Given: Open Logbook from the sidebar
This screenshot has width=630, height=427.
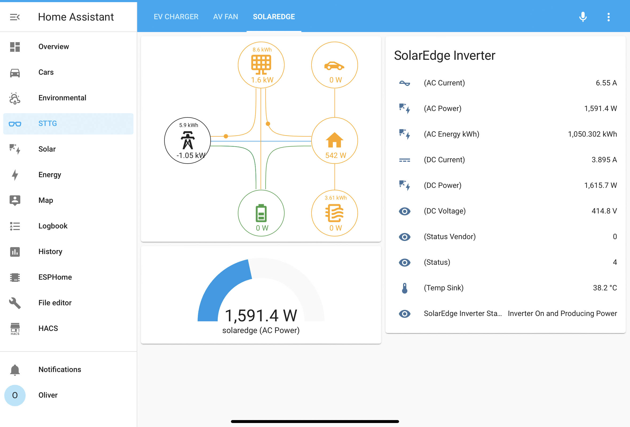Looking at the screenshot, I should [68, 226].
